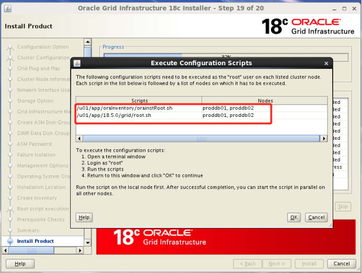Viewport: 362px width, 273px height.
Task: Select the Install Product step
Action: (x=36, y=241)
